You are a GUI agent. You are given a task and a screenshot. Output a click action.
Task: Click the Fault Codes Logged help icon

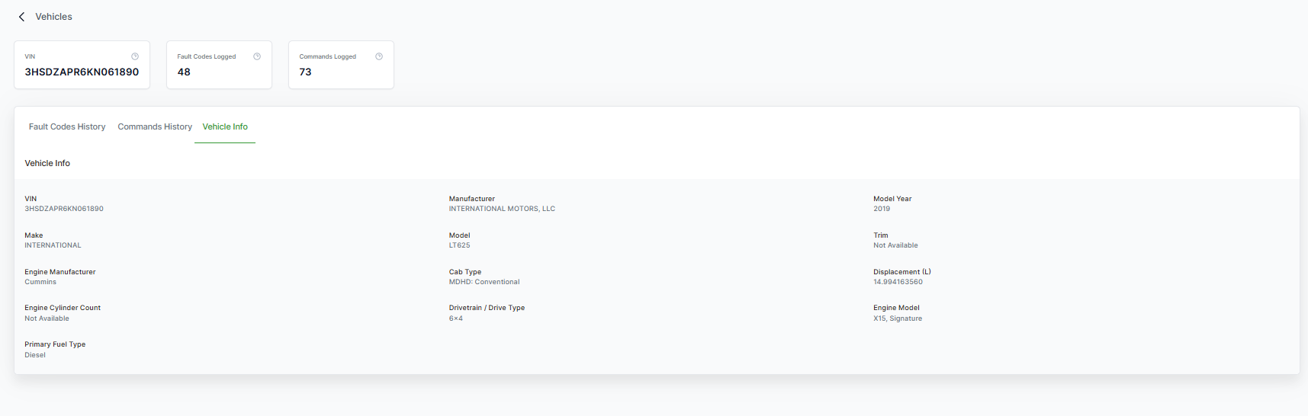pos(257,56)
